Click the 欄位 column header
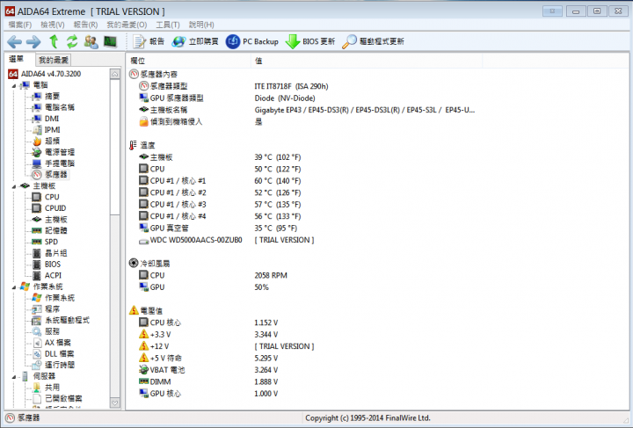This screenshot has width=633, height=428. (188, 61)
